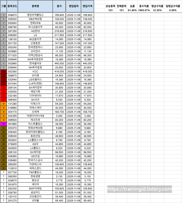Select the 씨에스윈드 cell

pyautogui.click(x=35, y=168)
